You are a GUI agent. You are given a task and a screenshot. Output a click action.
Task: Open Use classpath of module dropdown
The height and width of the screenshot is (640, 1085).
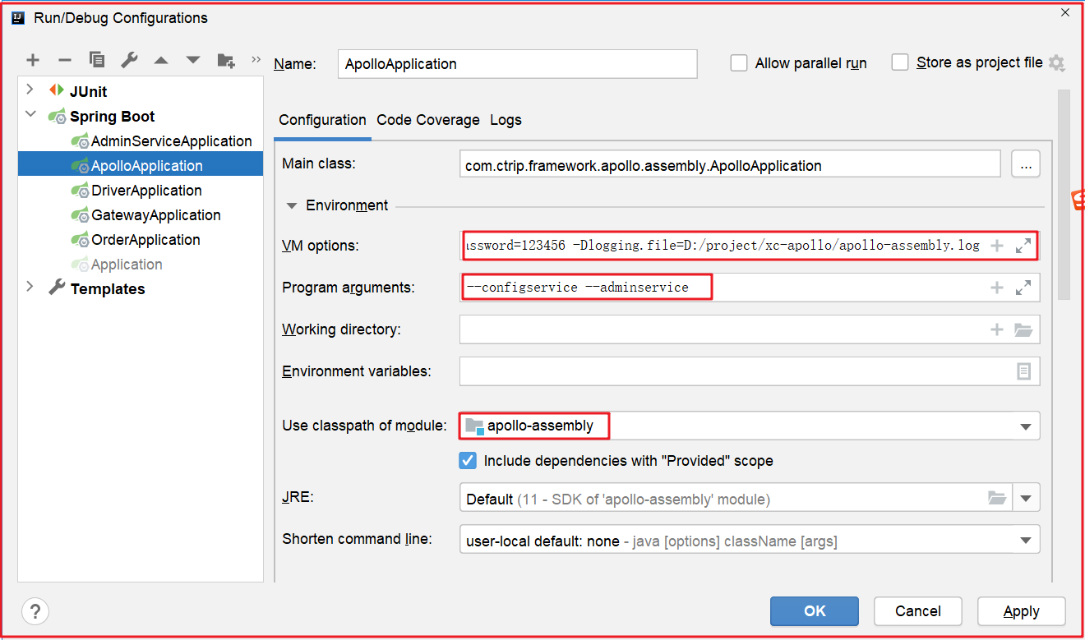coord(1025,426)
